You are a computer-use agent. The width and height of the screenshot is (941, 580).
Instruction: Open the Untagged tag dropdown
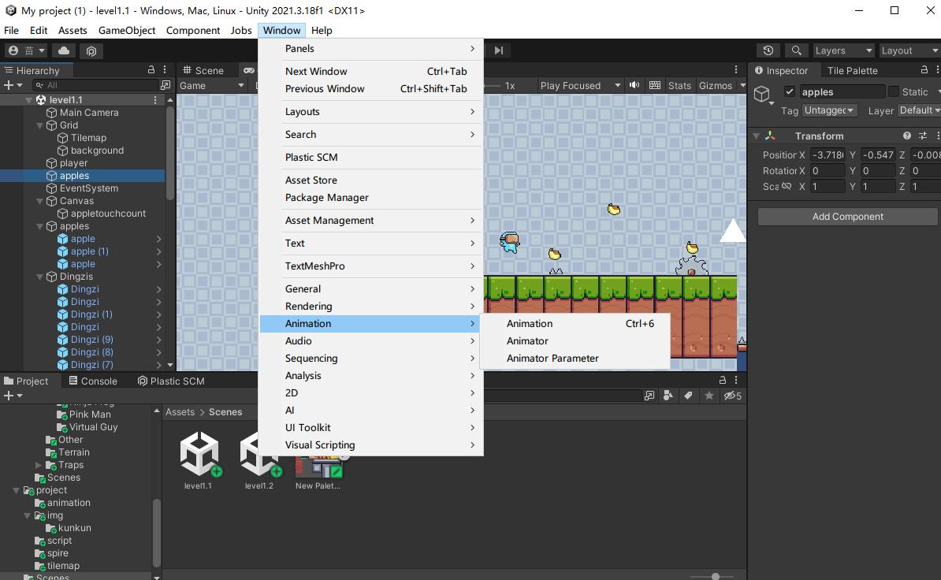(828, 110)
